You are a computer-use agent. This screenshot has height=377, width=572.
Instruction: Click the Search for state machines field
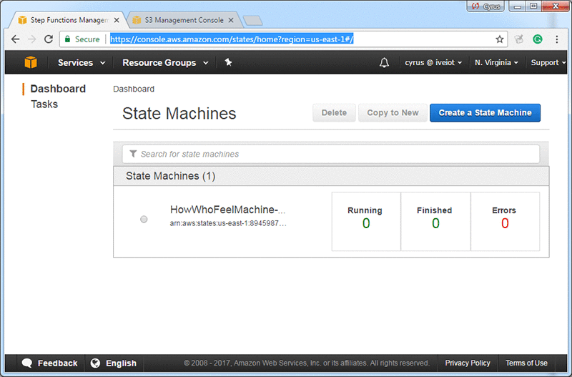coord(331,154)
